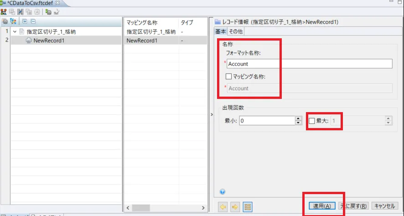Select NewRecord1 in the tree
This screenshot has width=404, height=216.
tap(48, 40)
